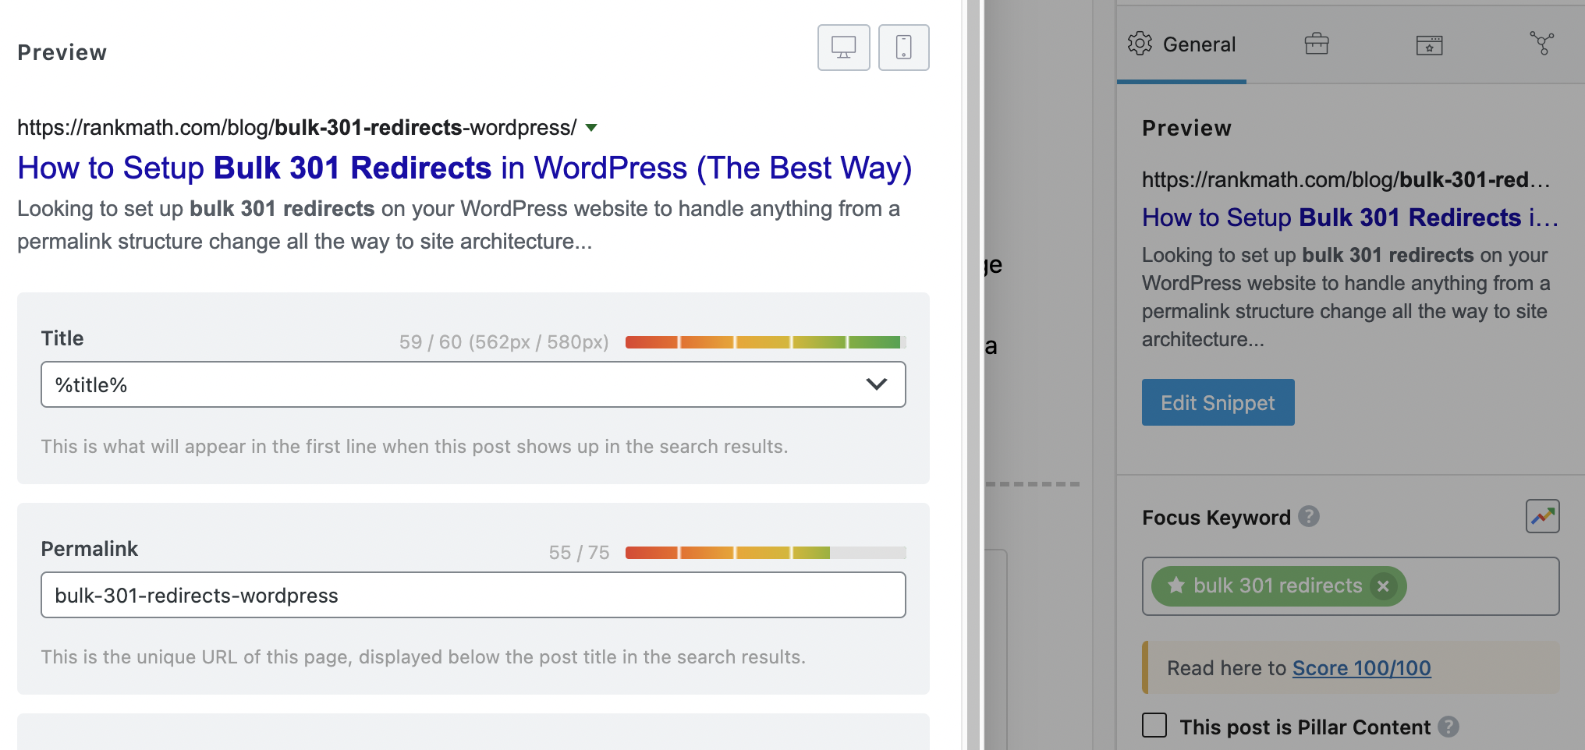Click the Permalink length progress bar
This screenshot has height=750, width=1585.
pyautogui.click(x=765, y=553)
